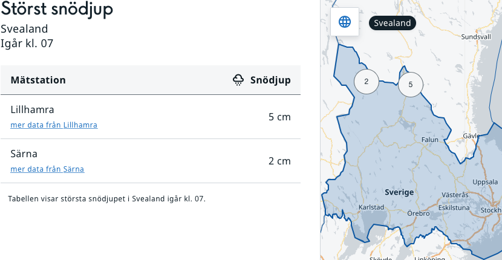Click Karlstad on the map
This screenshot has width=502, height=260.
(x=372, y=207)
